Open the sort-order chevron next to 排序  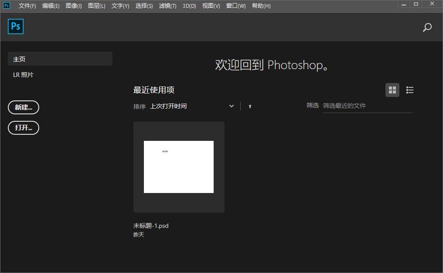pyautogui.click(x=231, y=106)
